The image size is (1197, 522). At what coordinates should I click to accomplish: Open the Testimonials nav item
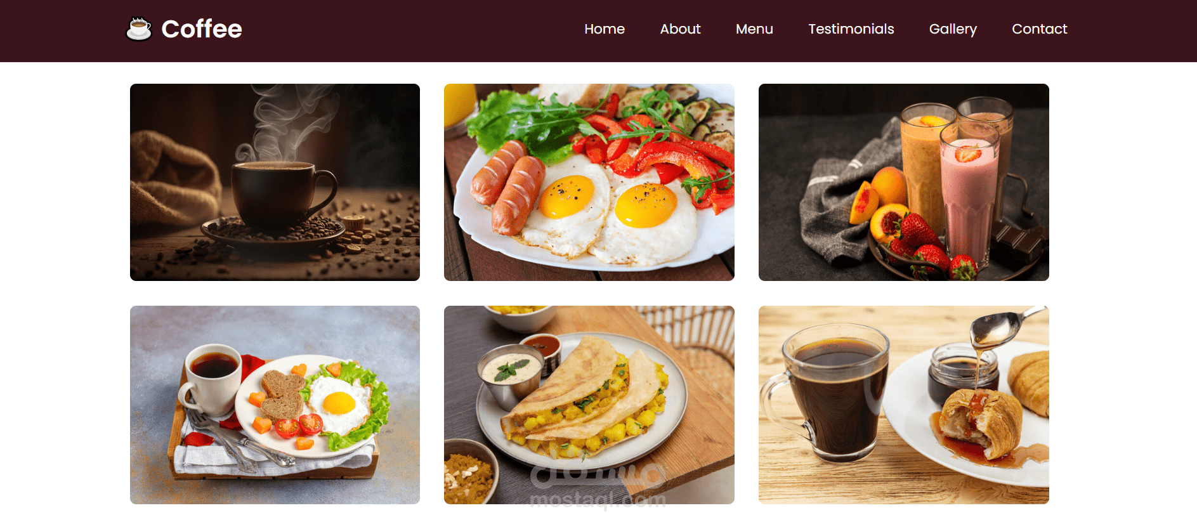[851, 29]
